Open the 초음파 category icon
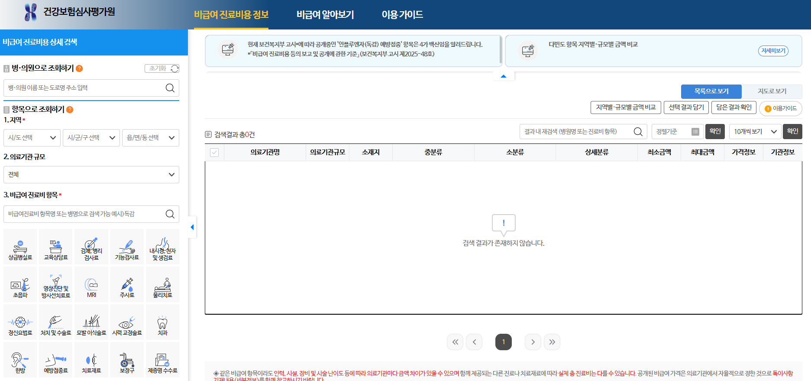Image resolution: width=811 pixels, height=381 pixels. click(20, 284)
